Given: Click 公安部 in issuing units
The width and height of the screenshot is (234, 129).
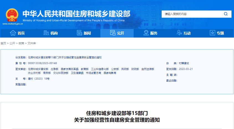Looking at the screenshot, I should 115,69.
